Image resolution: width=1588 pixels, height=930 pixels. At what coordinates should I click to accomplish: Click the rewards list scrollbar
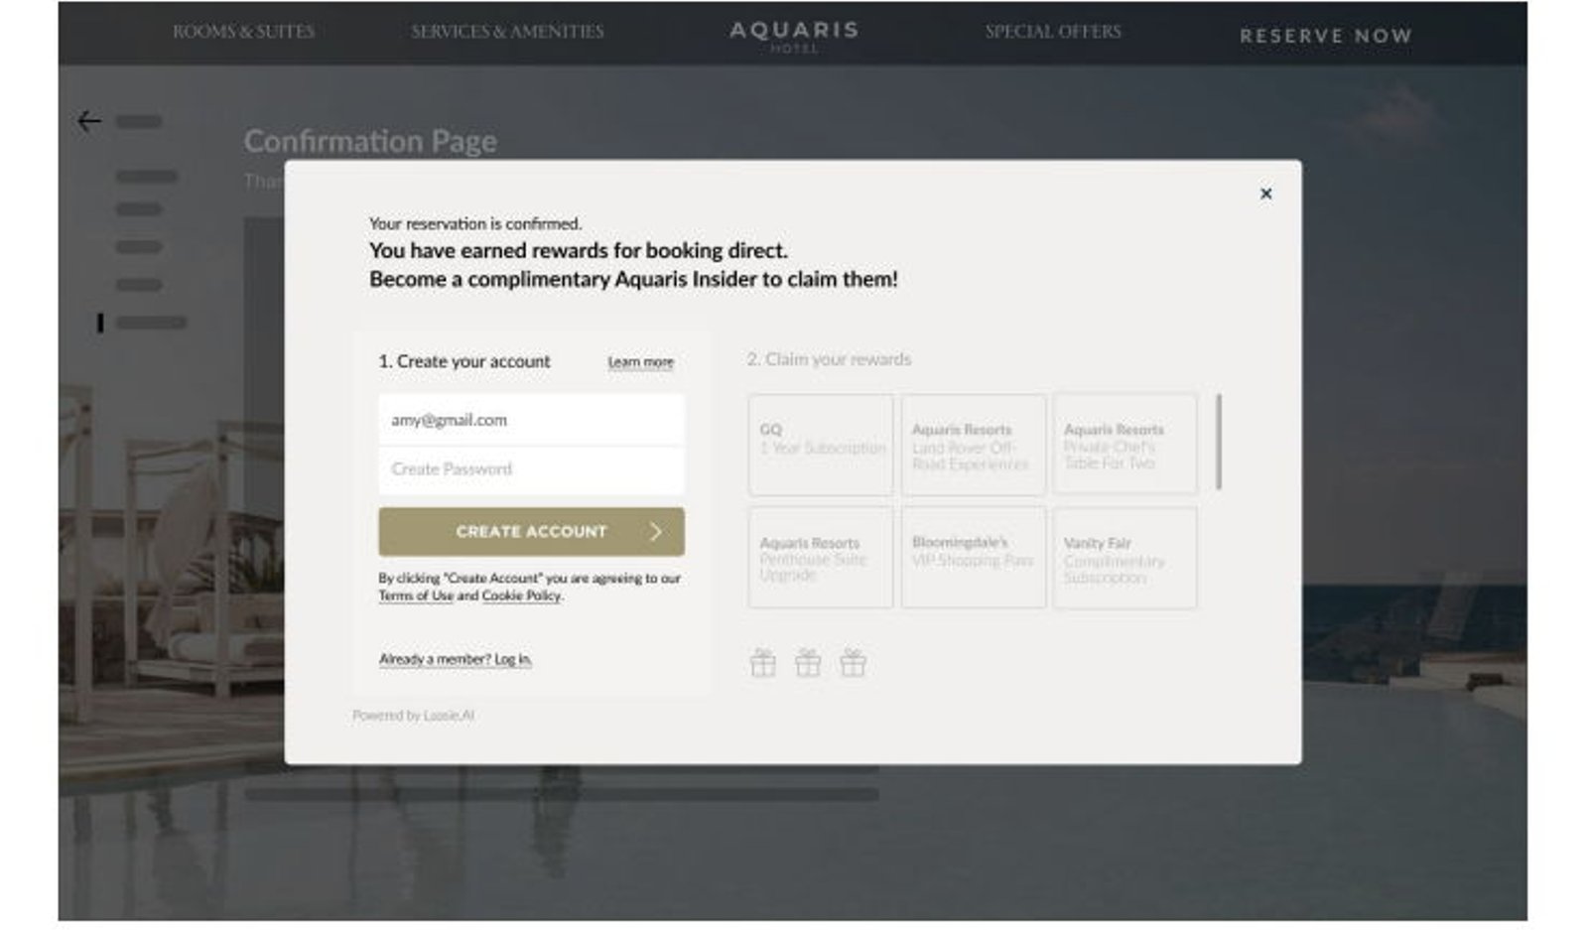1218,442
